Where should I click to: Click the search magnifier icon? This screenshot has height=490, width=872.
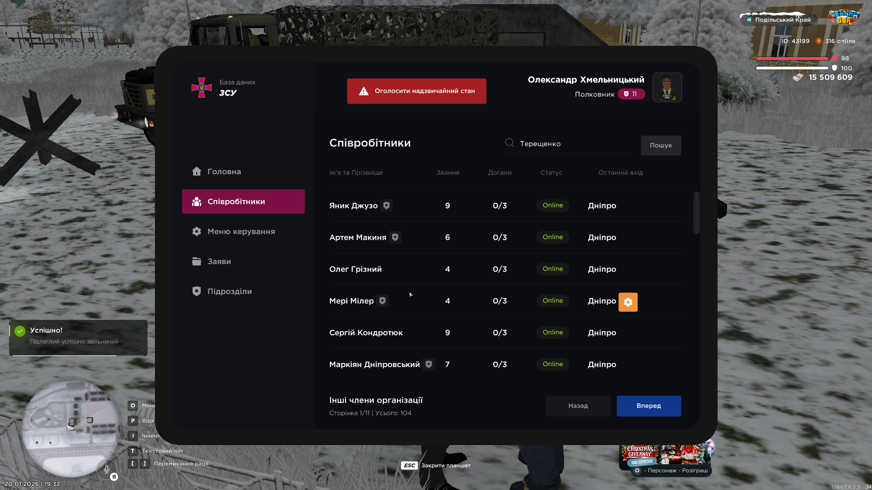tap(510, 143)
